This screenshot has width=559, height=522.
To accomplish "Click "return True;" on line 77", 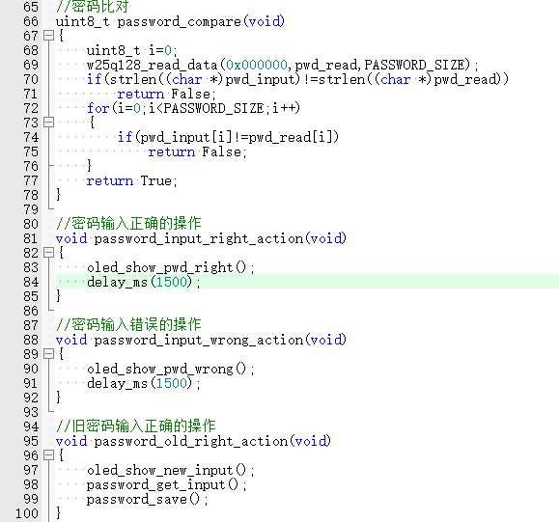I will (131, 181).
